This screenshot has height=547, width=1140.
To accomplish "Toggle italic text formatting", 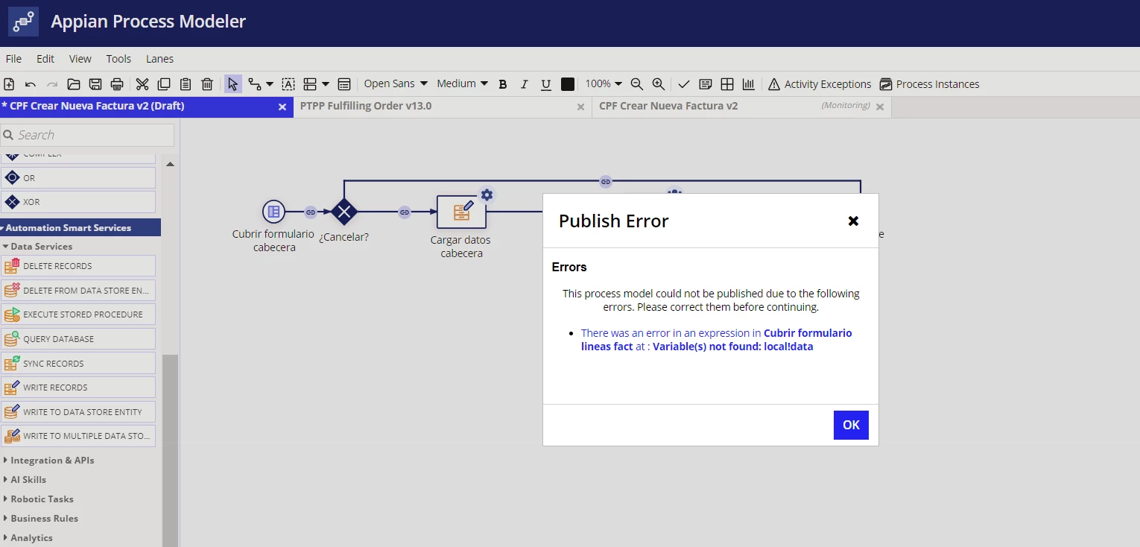I will pos(525,84).
